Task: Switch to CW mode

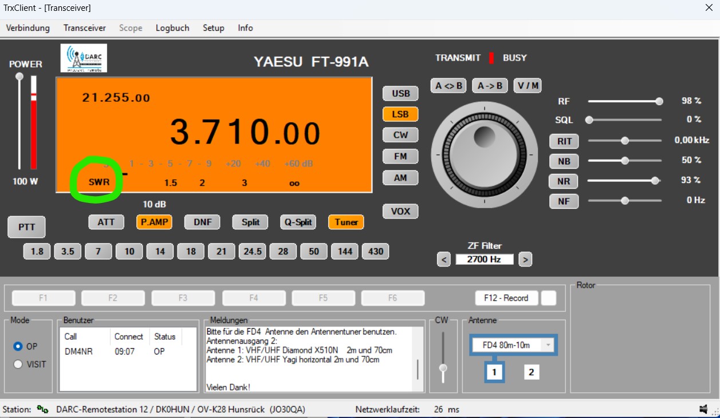Action: pyautogui.click(x=400, y=136)
